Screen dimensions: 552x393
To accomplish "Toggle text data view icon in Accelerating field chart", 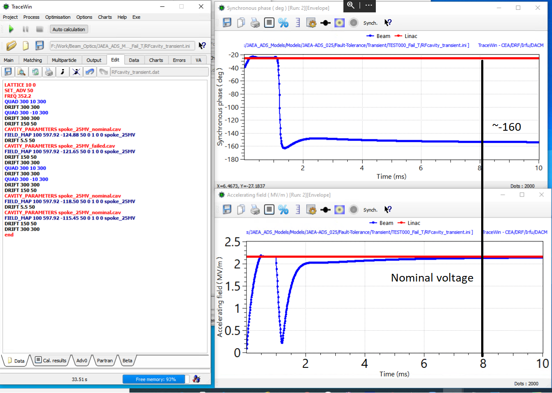I will [x=269, y=209].
